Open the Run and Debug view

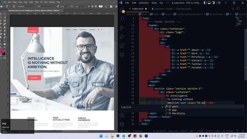[122, 37]
